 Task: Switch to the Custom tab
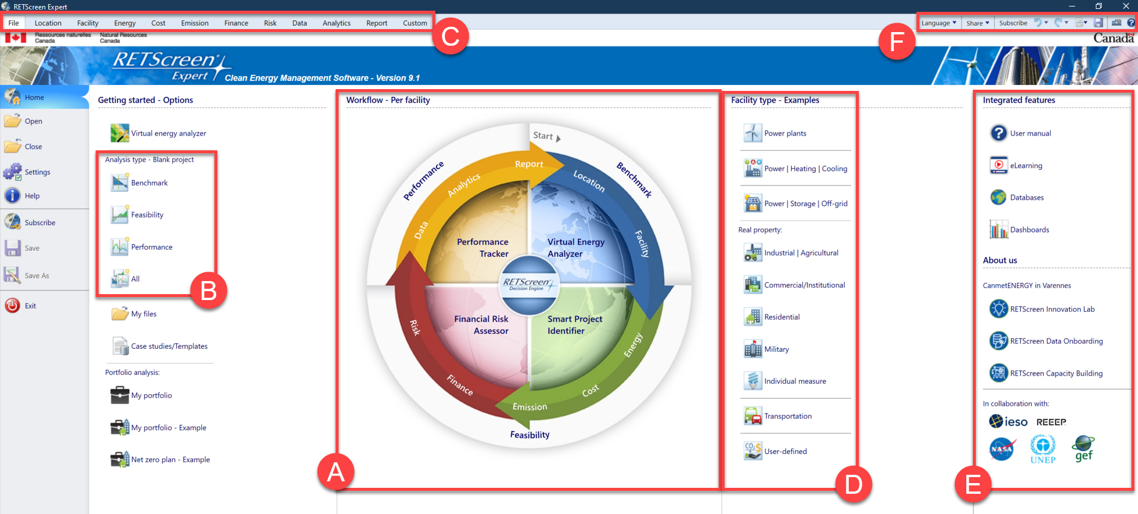415,23
